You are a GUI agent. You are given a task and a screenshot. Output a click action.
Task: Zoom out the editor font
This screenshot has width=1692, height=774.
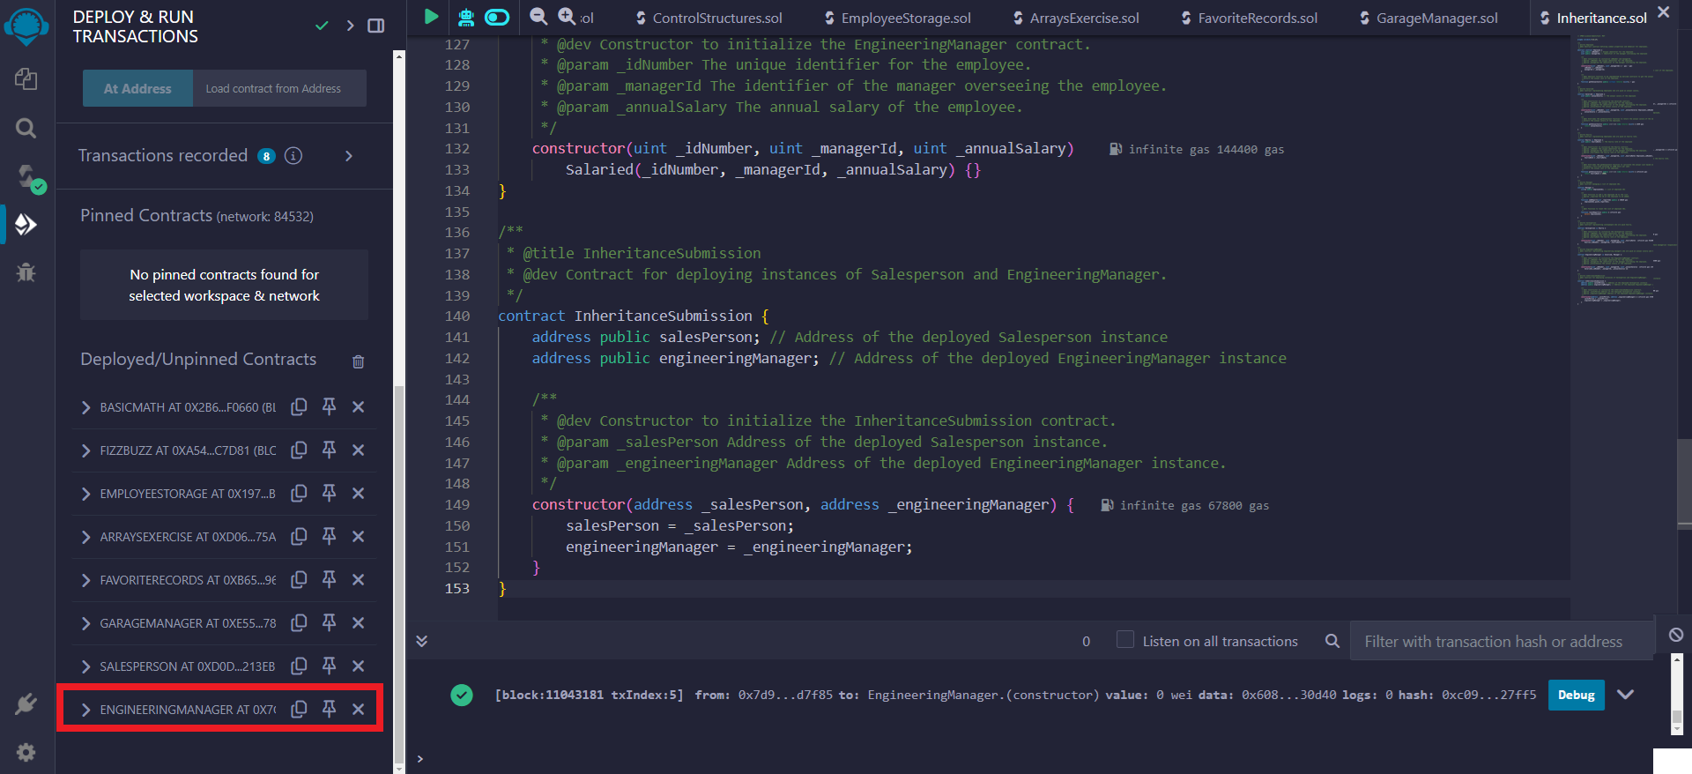538,16
